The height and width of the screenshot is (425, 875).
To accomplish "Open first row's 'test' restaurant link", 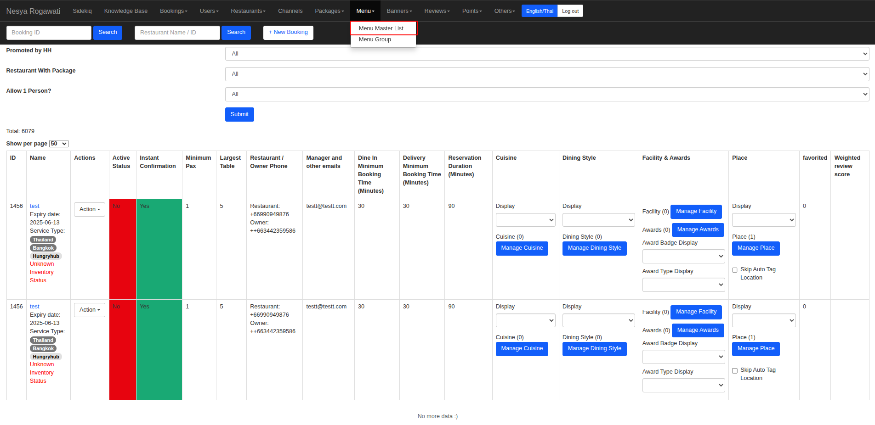I will point(34,206).
